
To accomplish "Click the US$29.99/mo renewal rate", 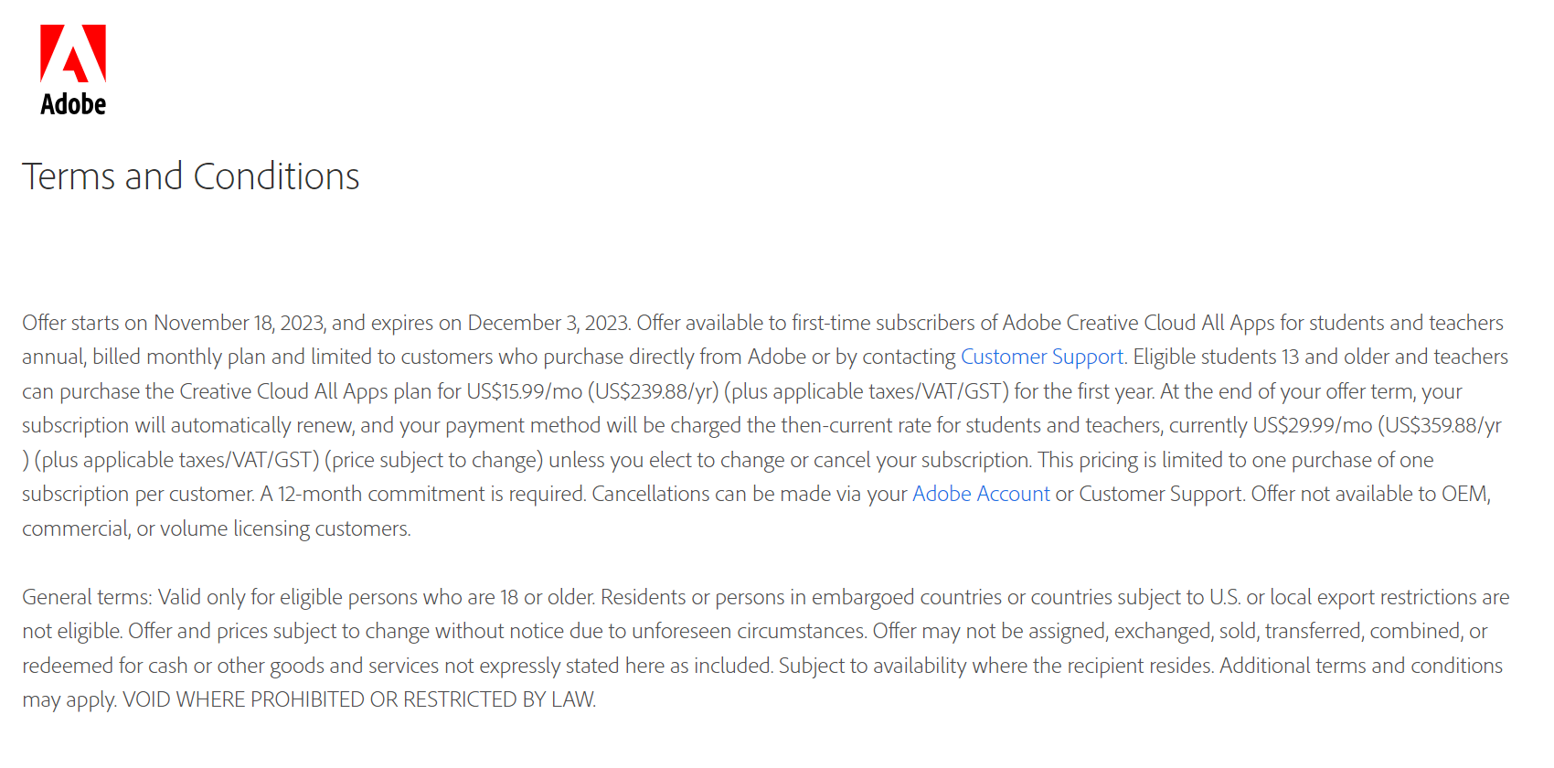I will pyautogui.click(x=1312, y=425).
